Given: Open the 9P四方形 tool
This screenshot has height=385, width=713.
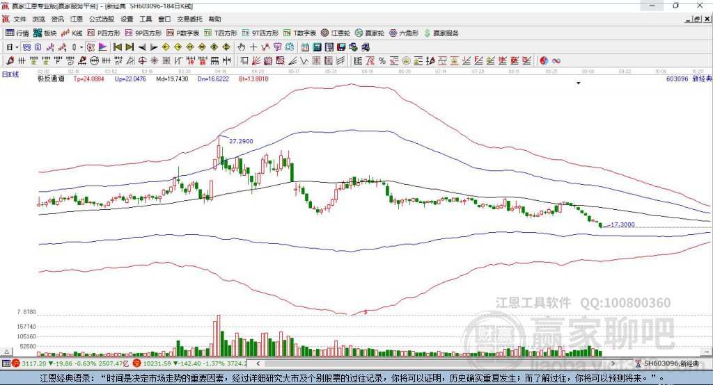Looking at the screenshot, I should coord(143,33).
